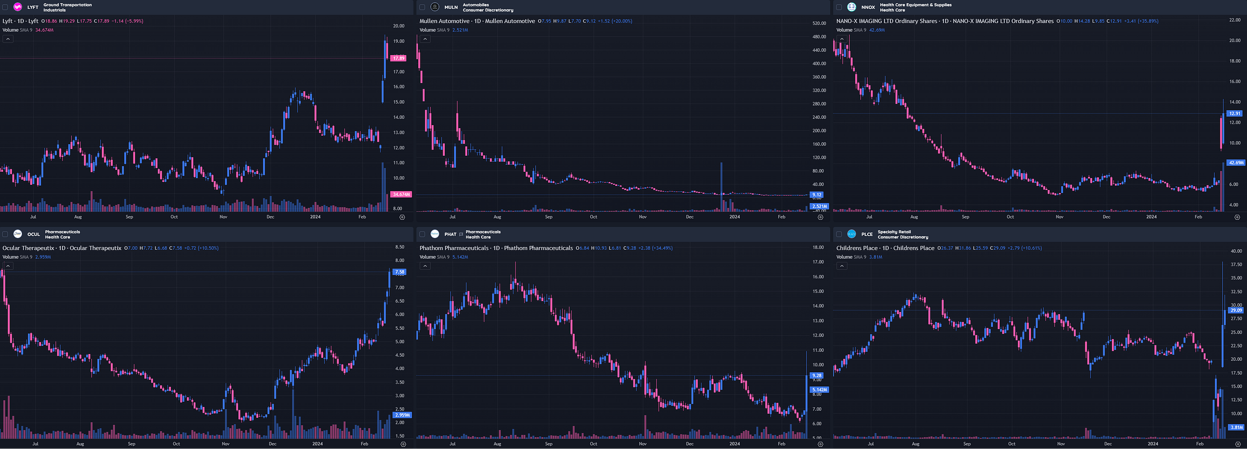This screenshot has height=449, width=1247.
Task: Click Volume SMA 9 indicator on Childrens Place chart
Action: coord(851,257)
